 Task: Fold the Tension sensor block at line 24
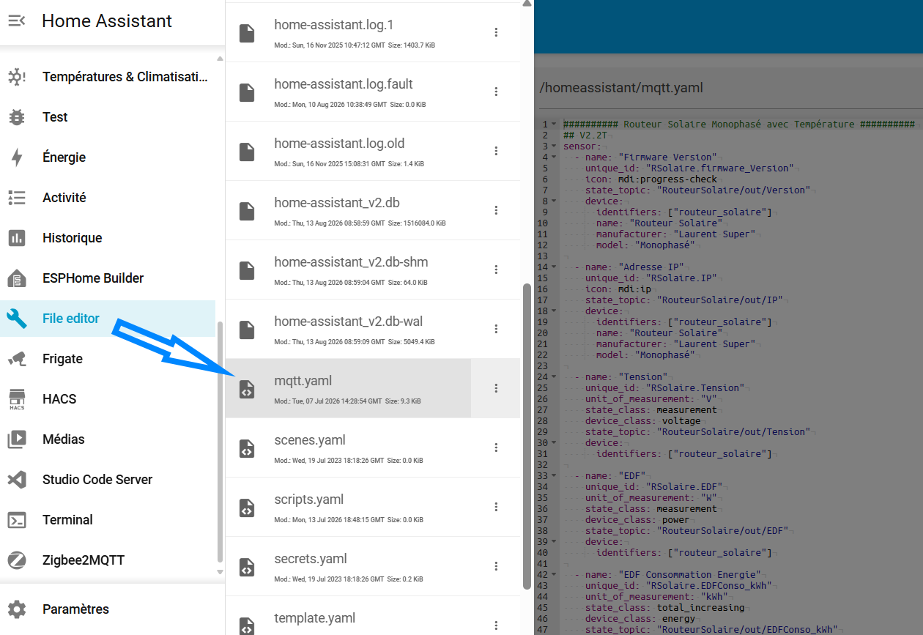click(x=554, y=377)
